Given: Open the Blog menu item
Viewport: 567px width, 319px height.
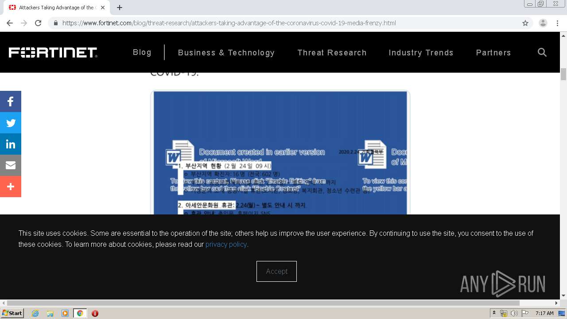Looking at the screenshot, I should pyautogui.click(x=142, y=52).
